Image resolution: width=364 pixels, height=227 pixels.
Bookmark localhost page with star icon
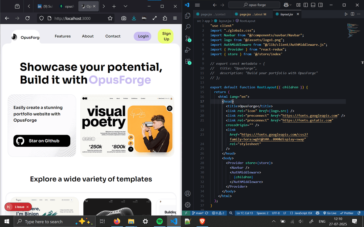click(x=110, y=18)
